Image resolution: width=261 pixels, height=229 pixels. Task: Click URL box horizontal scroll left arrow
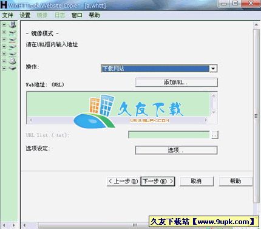[31, 120]
